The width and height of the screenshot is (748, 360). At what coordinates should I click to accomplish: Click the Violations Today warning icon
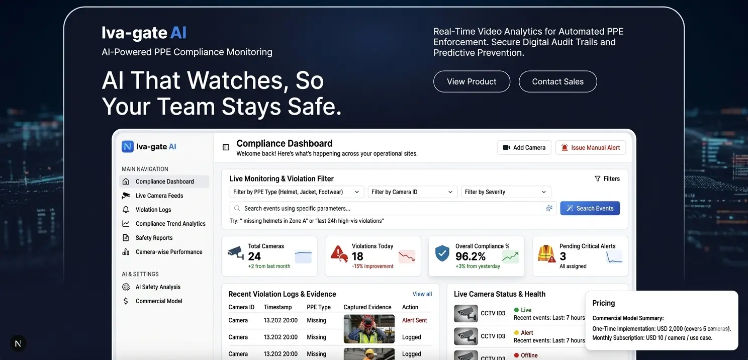pyautogui.click(x=339, y=254)
